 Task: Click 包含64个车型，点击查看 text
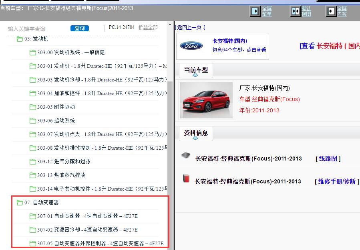coord(239,50)
